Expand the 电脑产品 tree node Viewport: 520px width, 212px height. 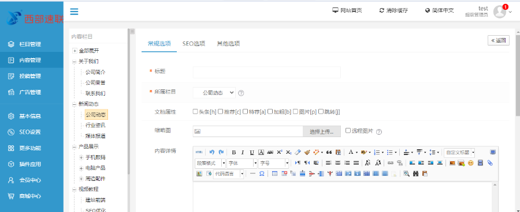(x=81, y=168)
